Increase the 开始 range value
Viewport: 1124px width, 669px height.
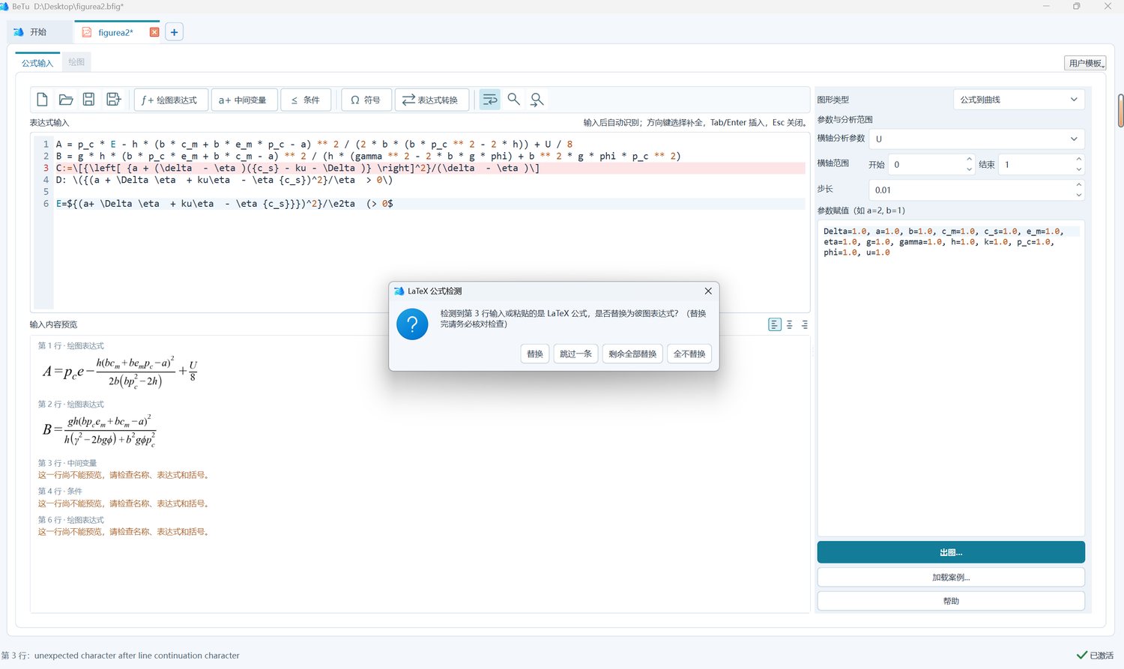tap(969, 160)
